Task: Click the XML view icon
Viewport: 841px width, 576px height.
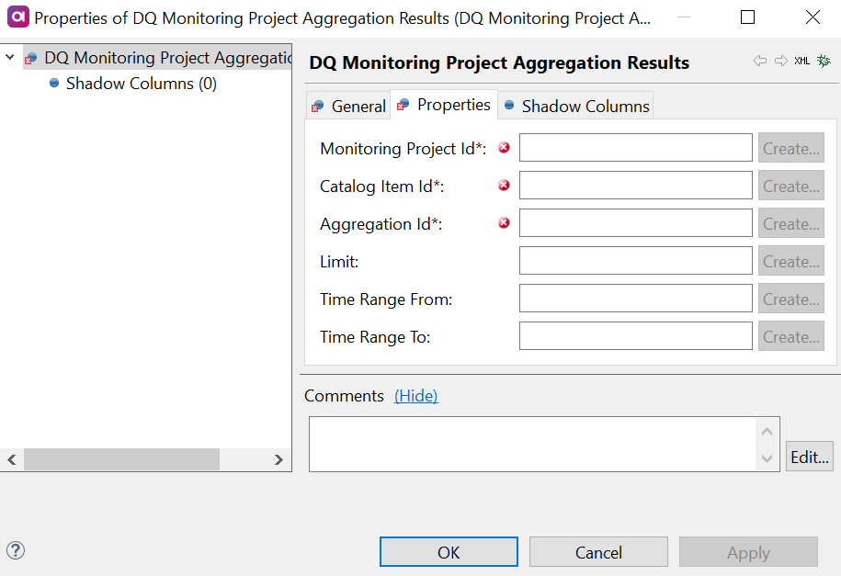Action: tap(802, 61)
